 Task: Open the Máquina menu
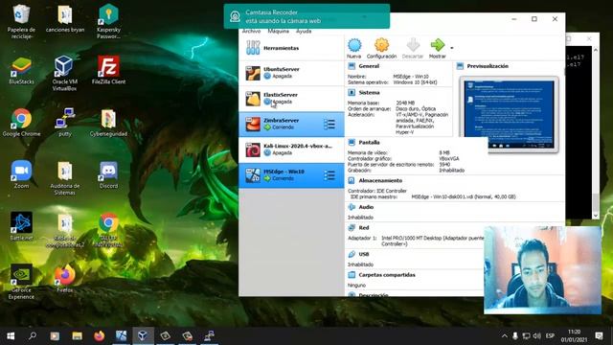point(279,31)
